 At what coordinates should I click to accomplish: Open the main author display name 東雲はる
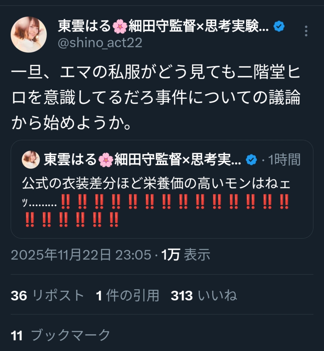coord(85,26)
